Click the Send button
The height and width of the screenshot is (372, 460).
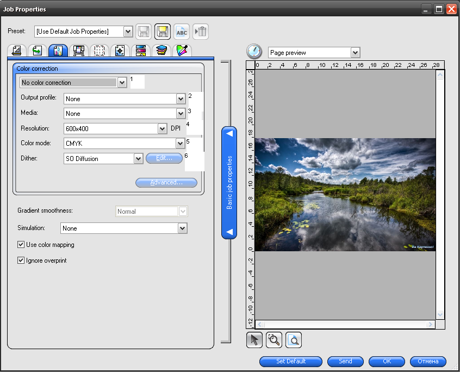pyautogui.click(x=345, y=362)
